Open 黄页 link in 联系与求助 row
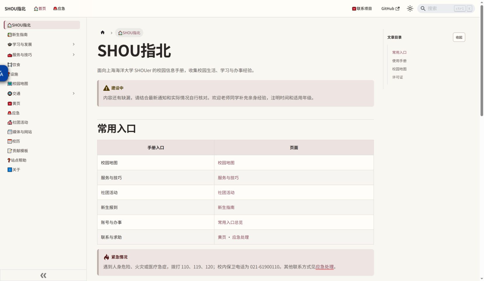This screenshot has width=484, height=281. (x=222, y=237)
